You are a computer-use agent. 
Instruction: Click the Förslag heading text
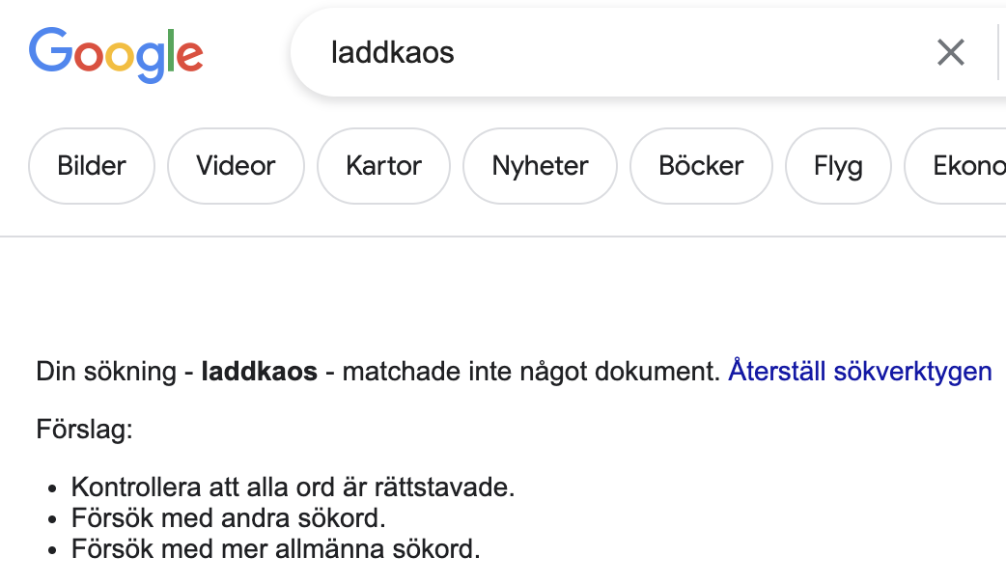84,430
